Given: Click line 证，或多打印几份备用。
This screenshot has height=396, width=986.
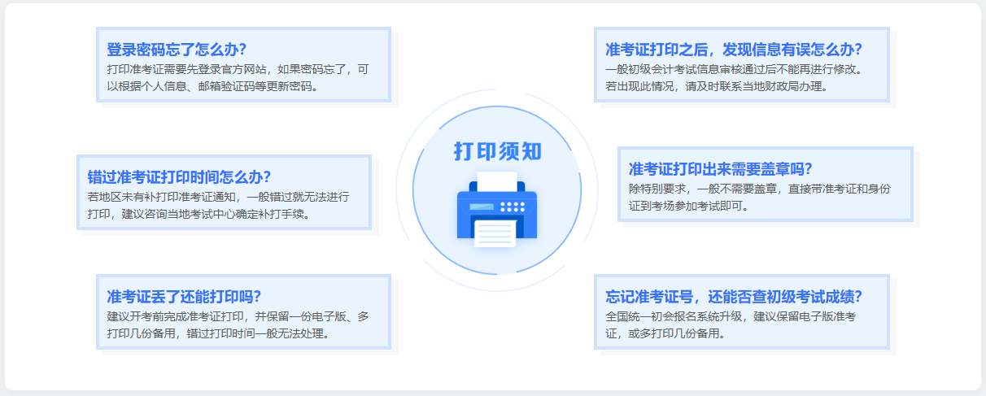Looking at the screenshot, I should click(x=664, y=333).
